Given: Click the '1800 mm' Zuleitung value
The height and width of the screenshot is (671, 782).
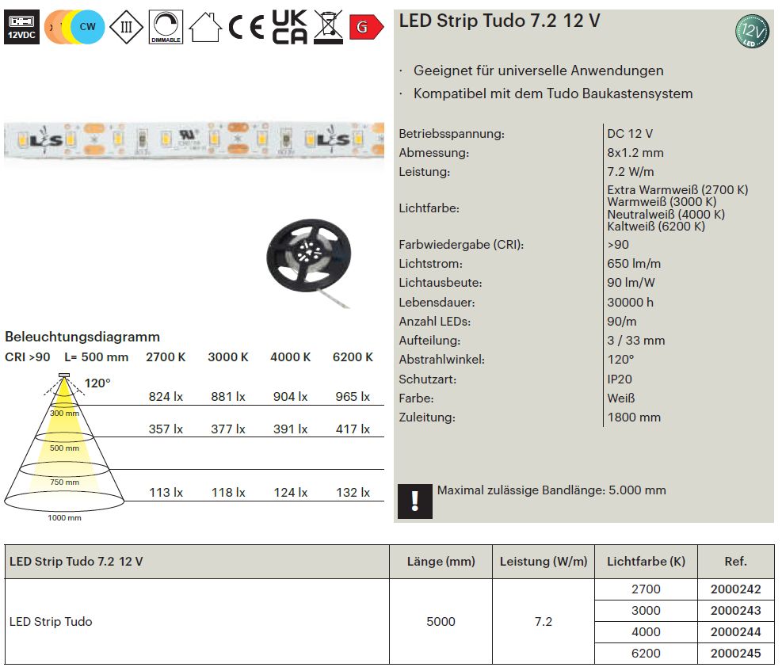Looking at the screenshot, I should pos(634,417).
